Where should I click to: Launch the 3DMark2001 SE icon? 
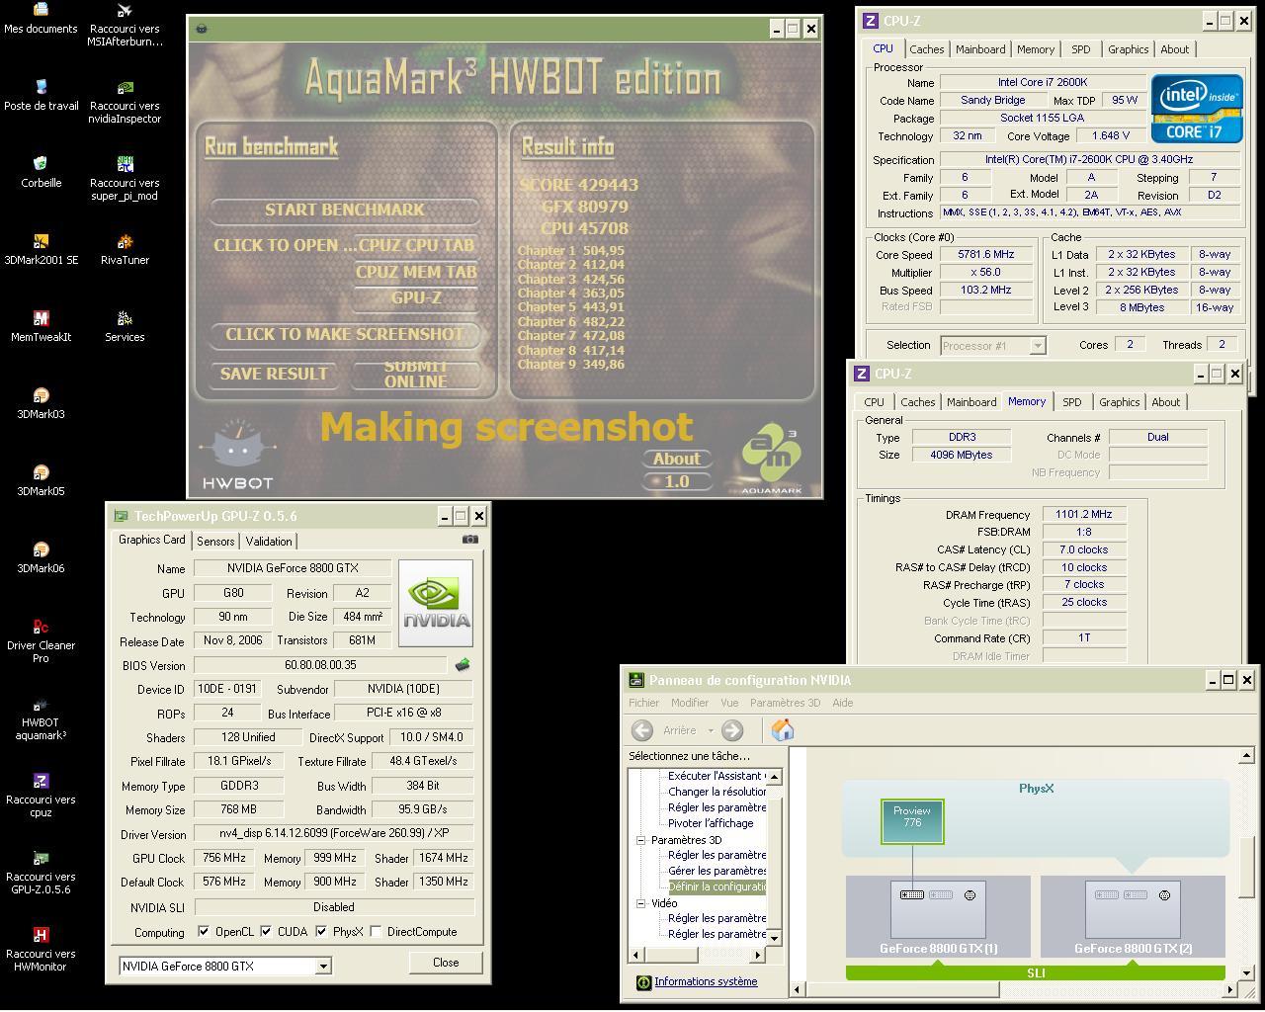pyautogui.click(x=41, y=241)
